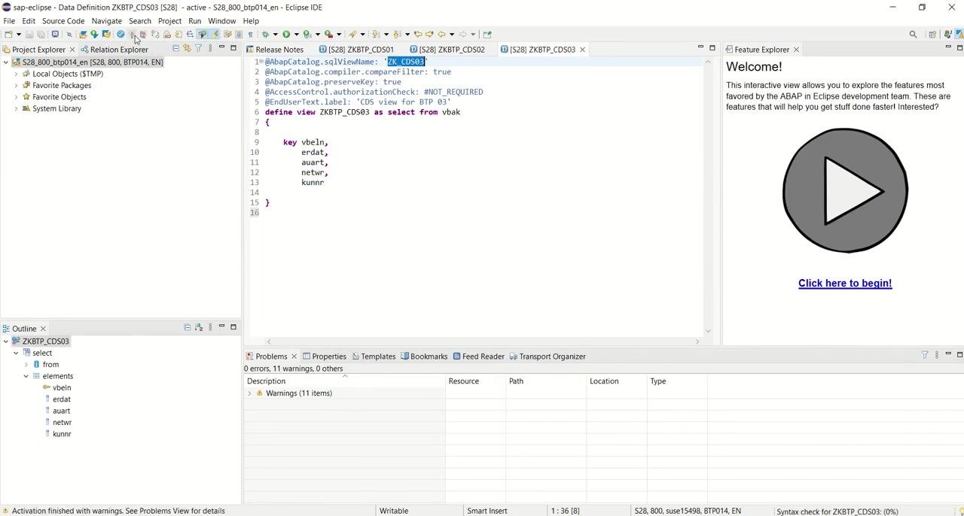Click the Debug bug icon in toolbar
Screen dimensions: 964x516
tap(265, 34)
